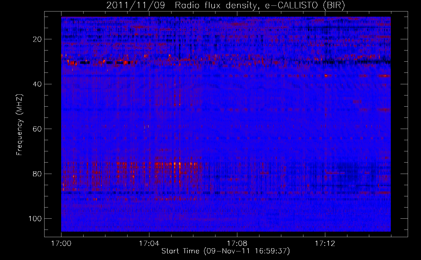Viewport: 421px width, 260px height.
Task: Click the 'Frequency (MHZ)' y-axis label
Action: coord(20,125)
